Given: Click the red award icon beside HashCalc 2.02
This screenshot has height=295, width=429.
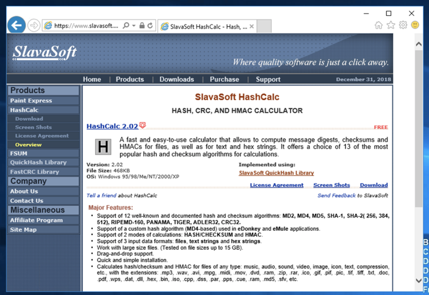Looking at the screenshot, I should [x=143, y=125].
